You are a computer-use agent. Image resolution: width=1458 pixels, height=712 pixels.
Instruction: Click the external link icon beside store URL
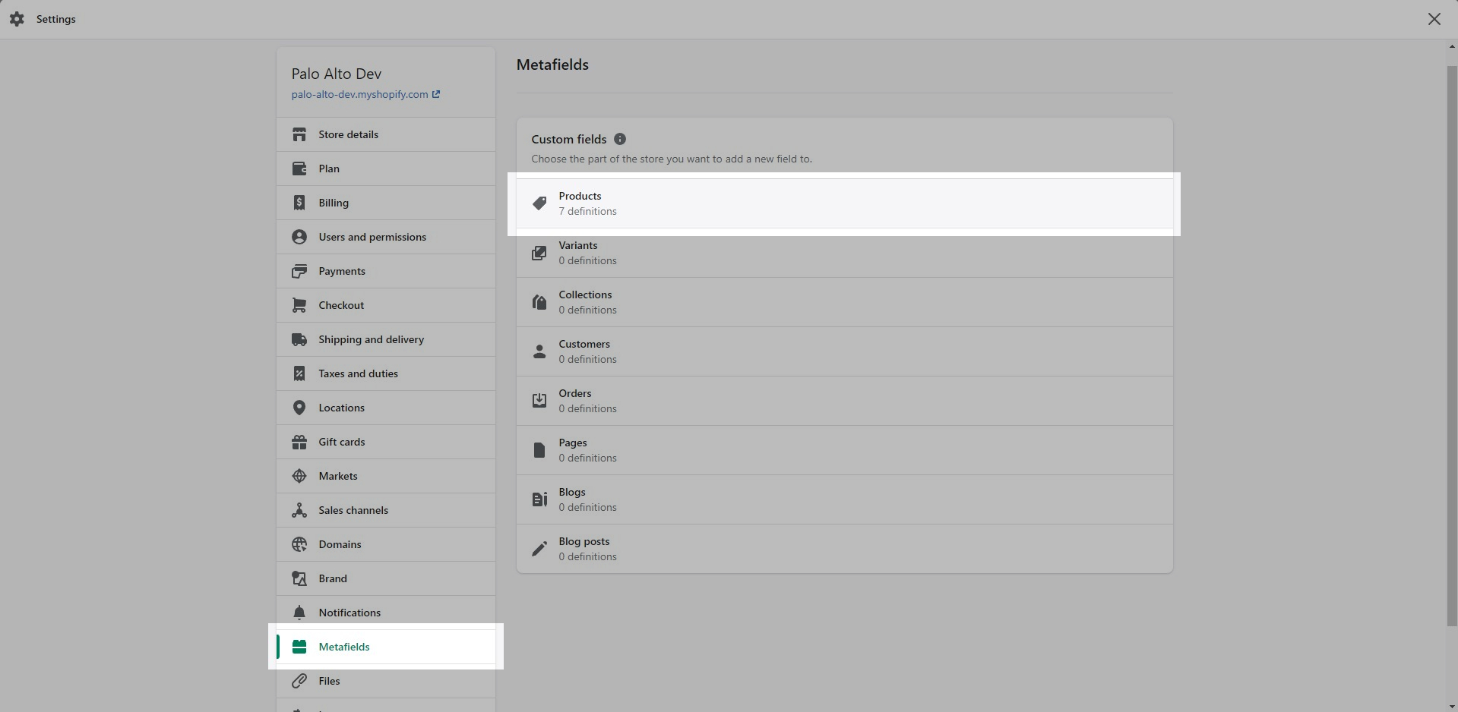(x=436, y=94)
